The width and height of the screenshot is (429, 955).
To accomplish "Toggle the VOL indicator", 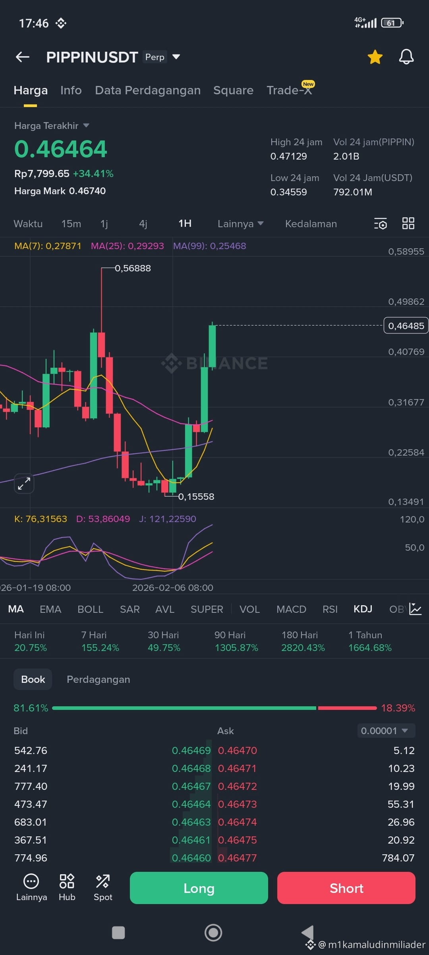I will [x=250, y=609].
